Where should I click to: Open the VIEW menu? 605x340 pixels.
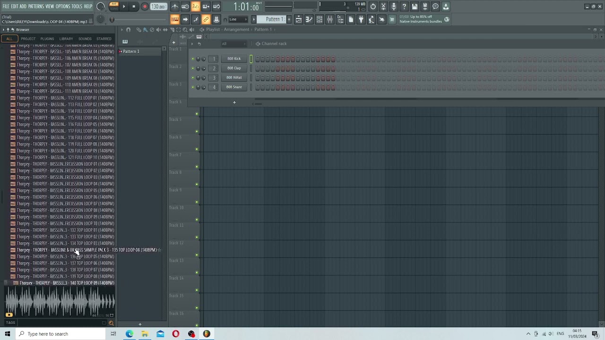[50, 7]
